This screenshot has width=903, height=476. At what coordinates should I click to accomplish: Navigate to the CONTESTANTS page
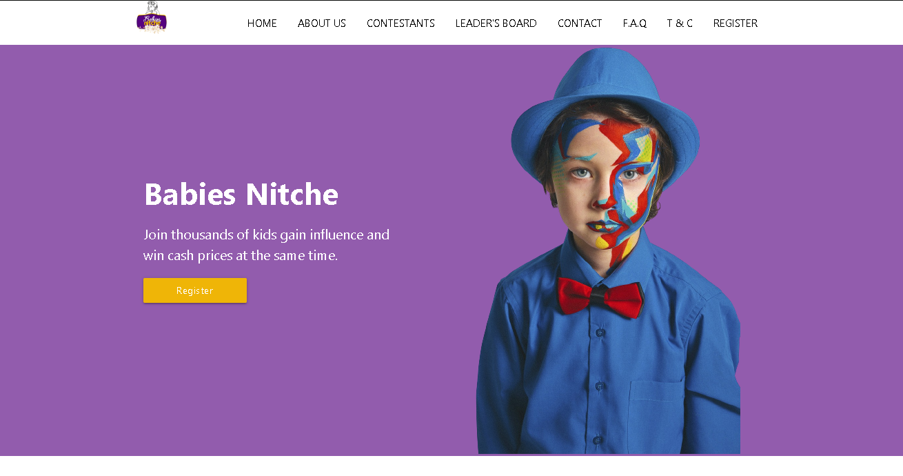point(400,23)
